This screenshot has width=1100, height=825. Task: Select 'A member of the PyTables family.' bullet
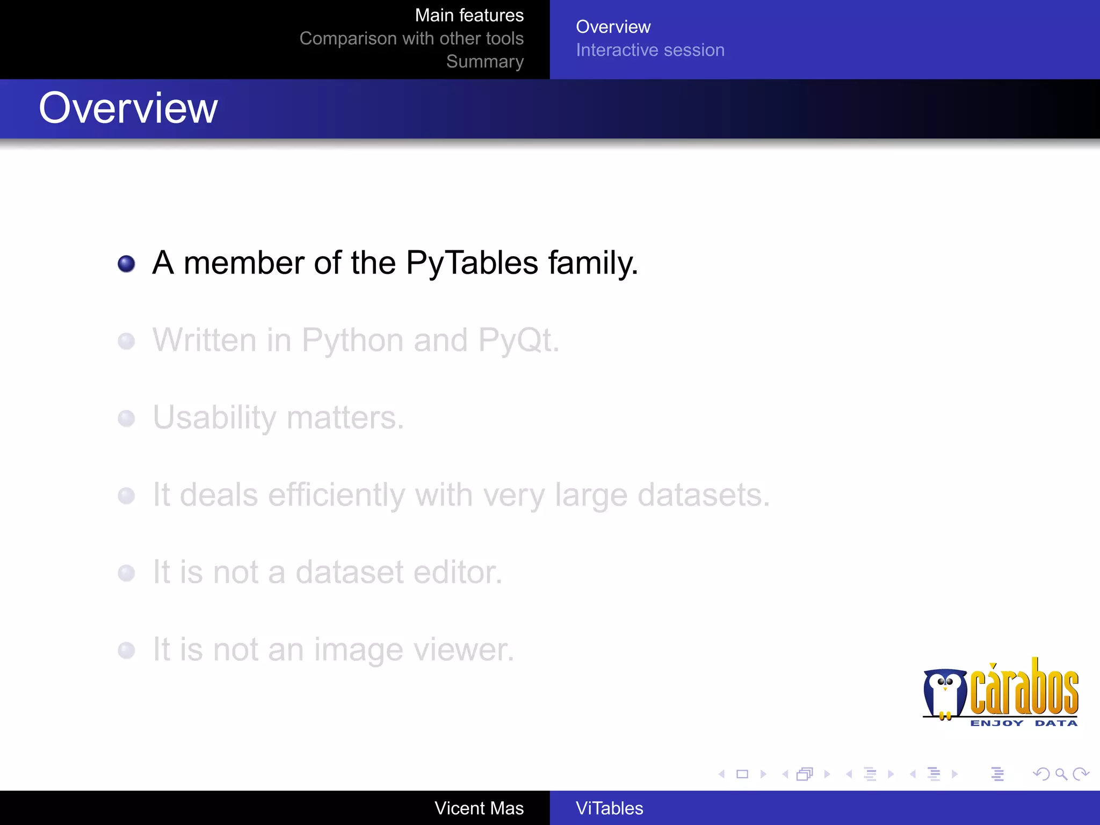point(395,263)
